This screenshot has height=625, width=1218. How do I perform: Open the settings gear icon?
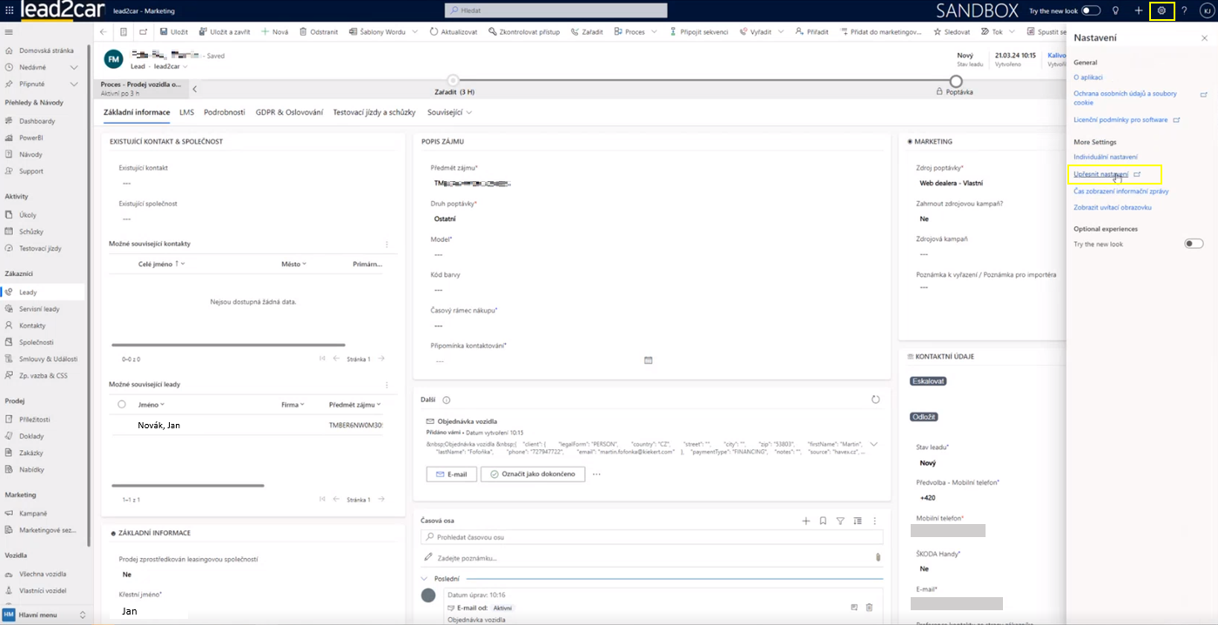1161,10
